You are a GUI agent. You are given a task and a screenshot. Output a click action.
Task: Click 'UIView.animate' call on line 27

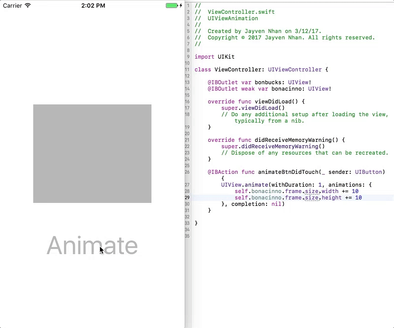tap(244, 185)
